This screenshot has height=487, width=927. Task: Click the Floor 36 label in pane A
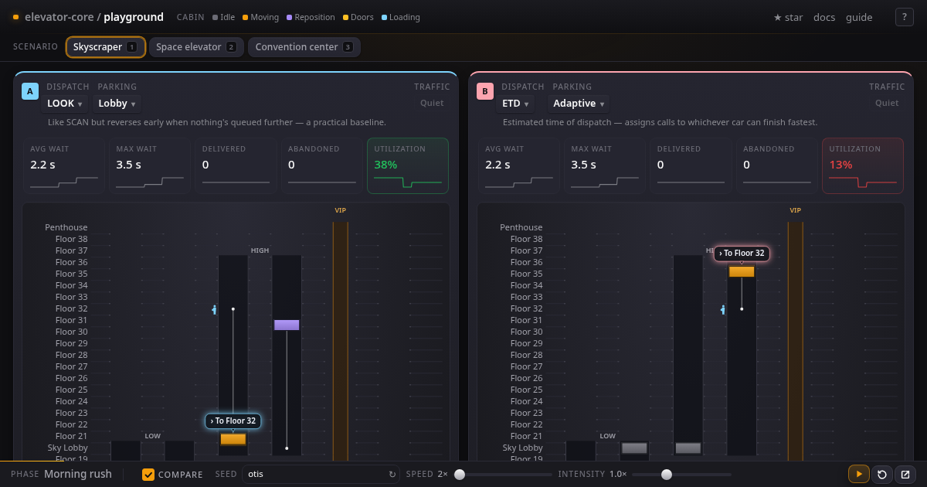tap(72, 262)
